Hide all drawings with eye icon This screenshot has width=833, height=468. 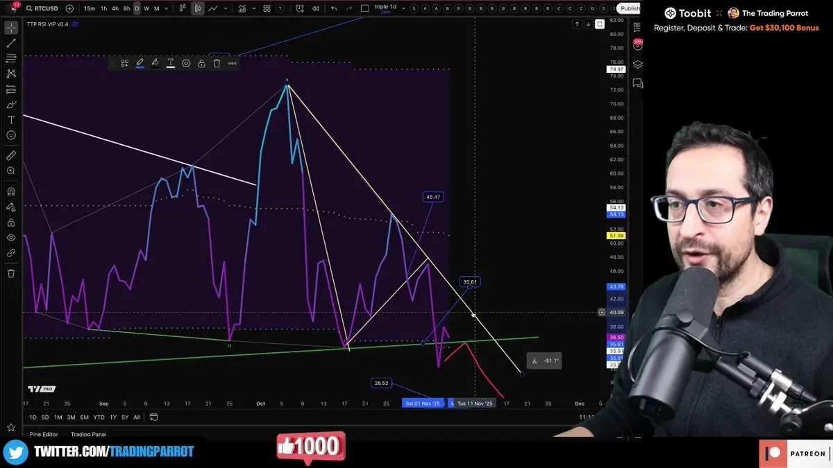[11, 238]
